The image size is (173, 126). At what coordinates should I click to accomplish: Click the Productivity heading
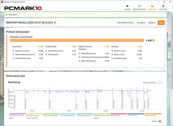pyautogui.click(x=51, y=46)
